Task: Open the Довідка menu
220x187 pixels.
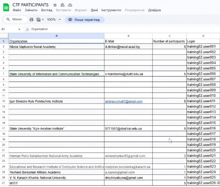Action: (x=154, y=10)
